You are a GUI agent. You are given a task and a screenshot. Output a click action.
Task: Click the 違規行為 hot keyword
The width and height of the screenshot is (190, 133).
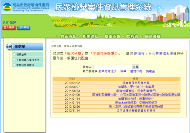click(x=136, y=71)
